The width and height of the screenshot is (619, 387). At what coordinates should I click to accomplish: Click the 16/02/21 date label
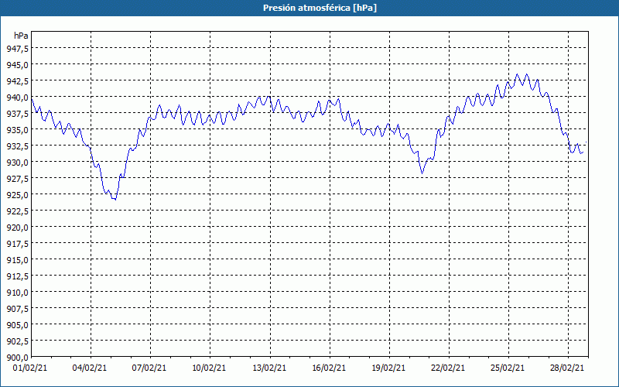330,368
